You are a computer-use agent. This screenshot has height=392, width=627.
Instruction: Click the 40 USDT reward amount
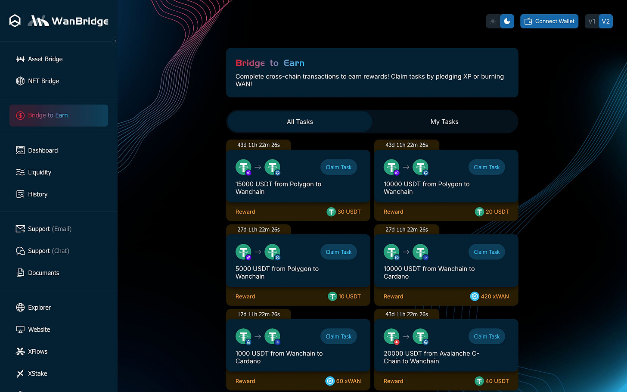497,381
